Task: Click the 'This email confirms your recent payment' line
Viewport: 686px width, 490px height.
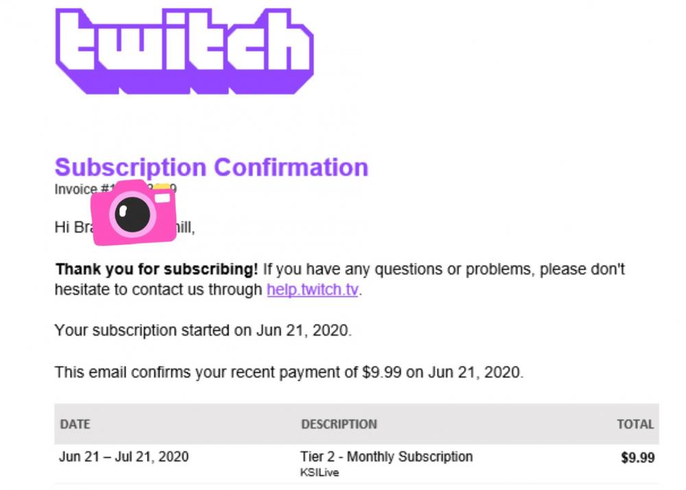Action: [289, 373]
